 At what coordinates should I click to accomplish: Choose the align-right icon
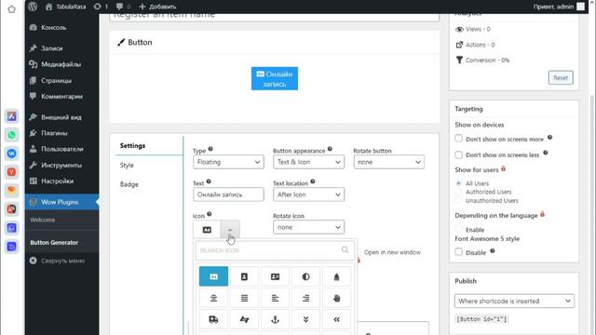pyautogui.click(x=305, y=298)
